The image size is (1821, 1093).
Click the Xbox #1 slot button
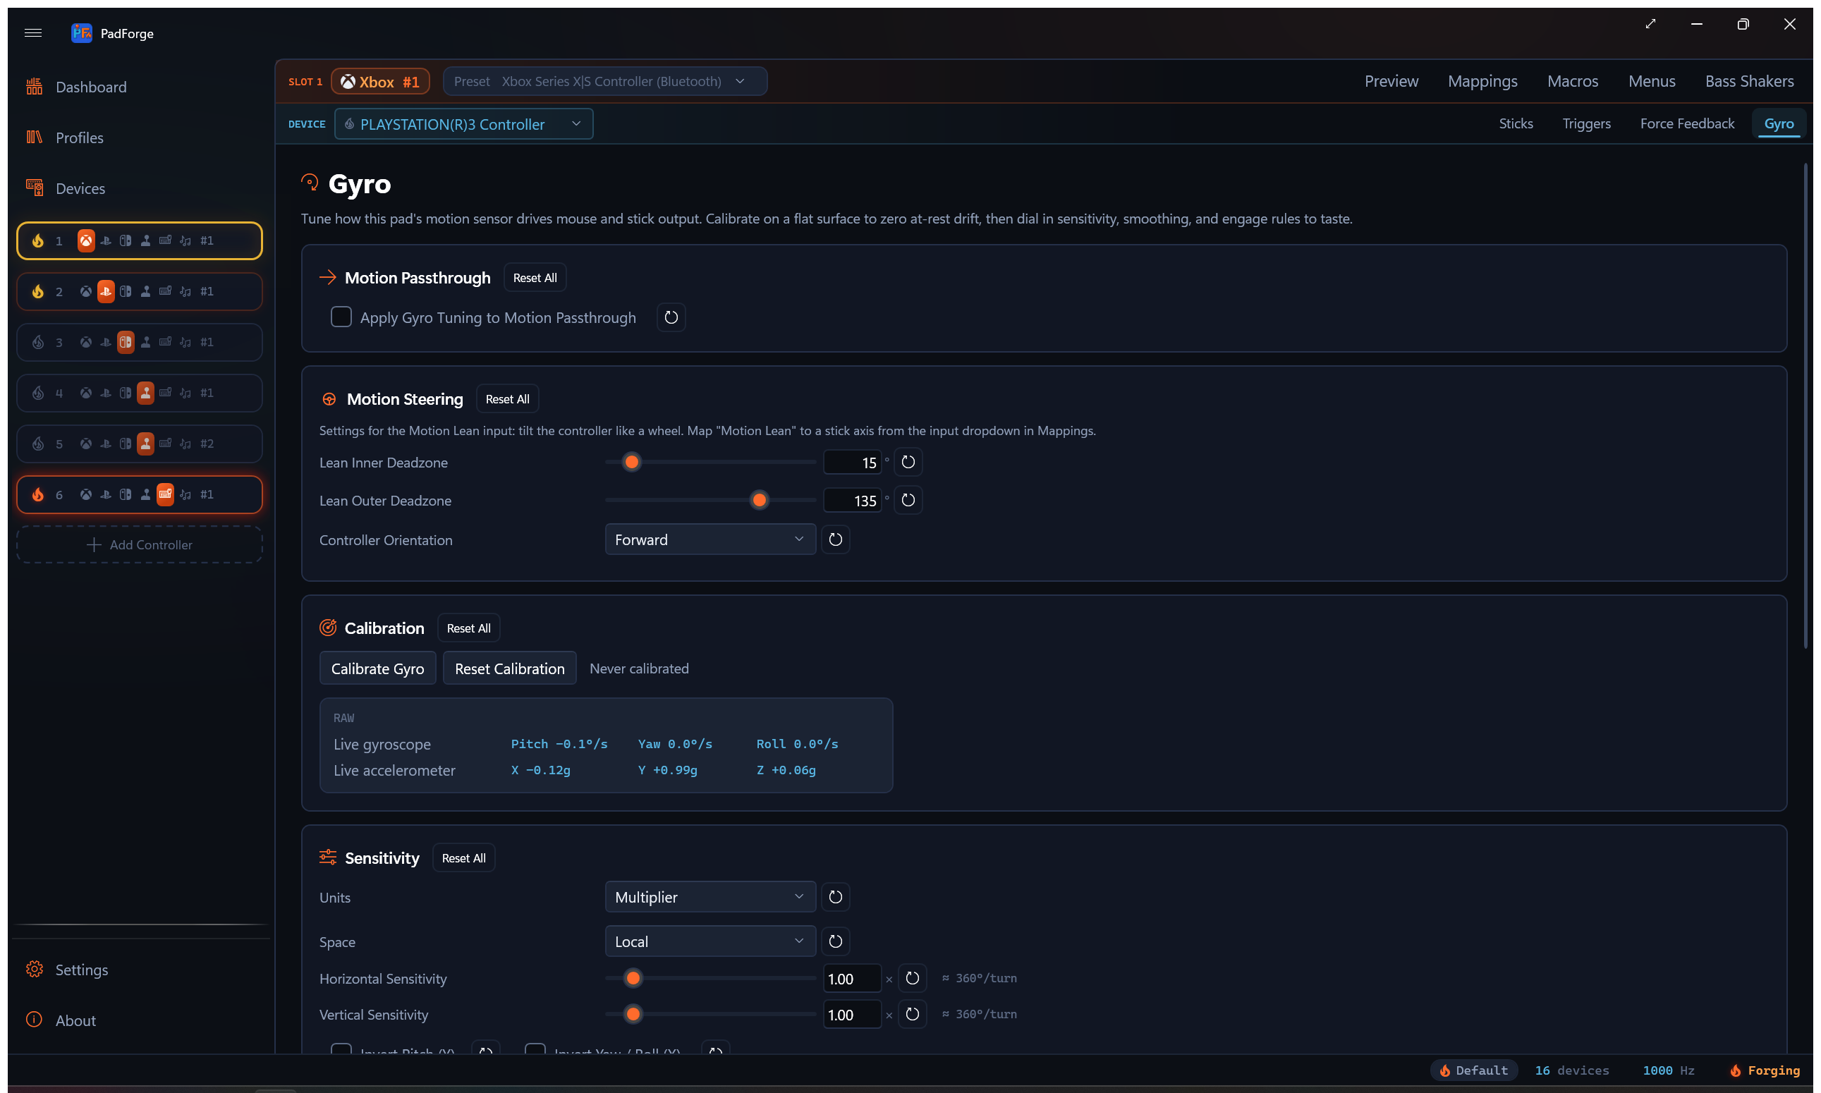point(380,82)
